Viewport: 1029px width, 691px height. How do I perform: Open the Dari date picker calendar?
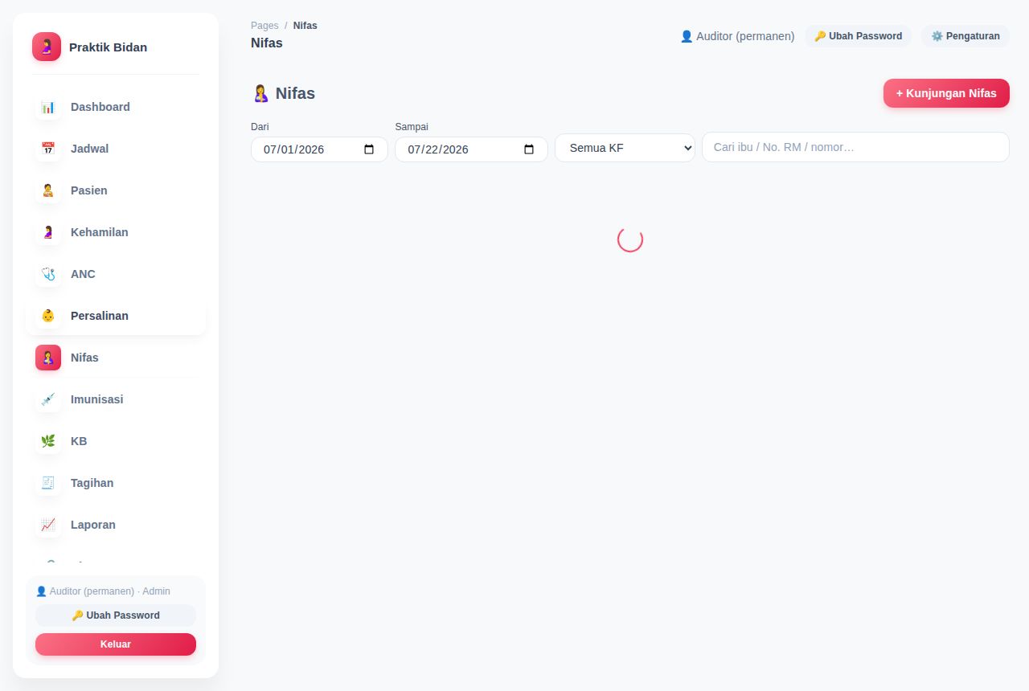coord(369,149)
